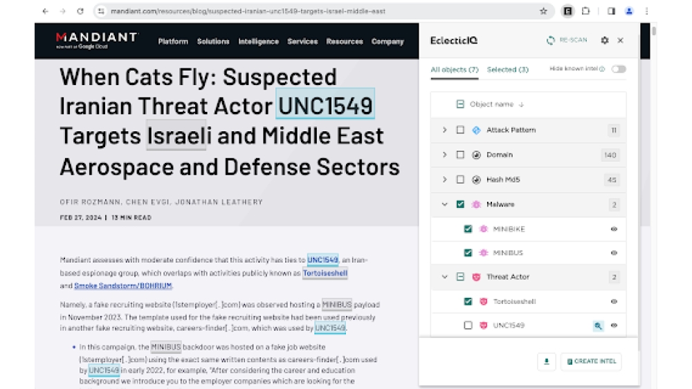This screenshot has width=692, height=389.
Task: Click the Domain type icon
Action: (x=476, y=155)
